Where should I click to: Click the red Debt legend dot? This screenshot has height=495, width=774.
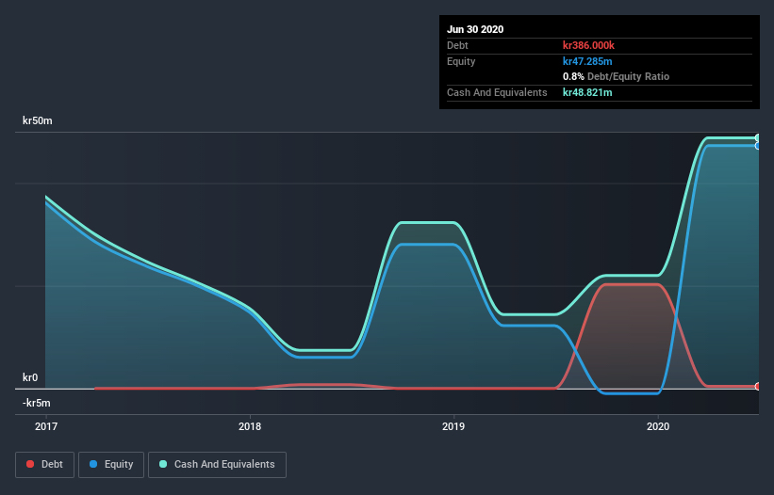point(30,464)
